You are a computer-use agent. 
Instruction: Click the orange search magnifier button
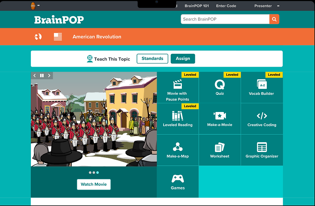[274, 19]
